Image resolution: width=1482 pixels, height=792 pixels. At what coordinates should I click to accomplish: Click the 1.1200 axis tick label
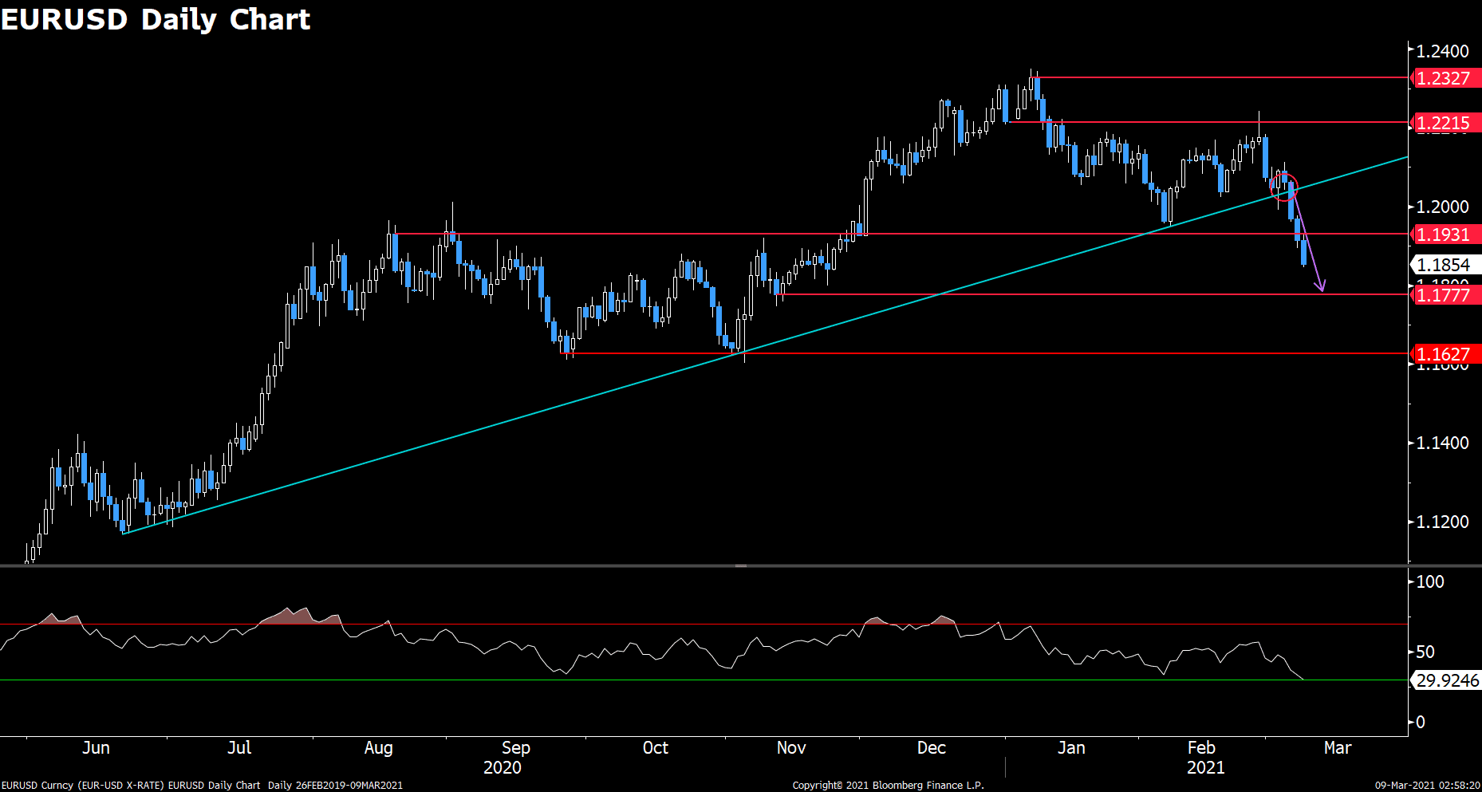[1442, 522]
